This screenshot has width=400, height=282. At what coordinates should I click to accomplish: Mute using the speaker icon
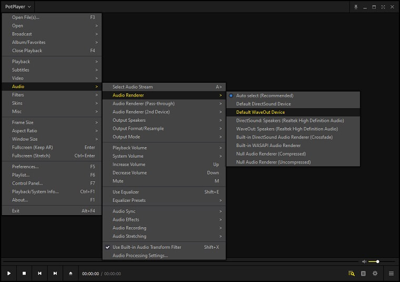tap(364, 261)
